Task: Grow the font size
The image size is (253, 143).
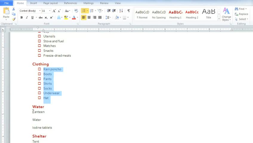Action: (x=54, y=11)
